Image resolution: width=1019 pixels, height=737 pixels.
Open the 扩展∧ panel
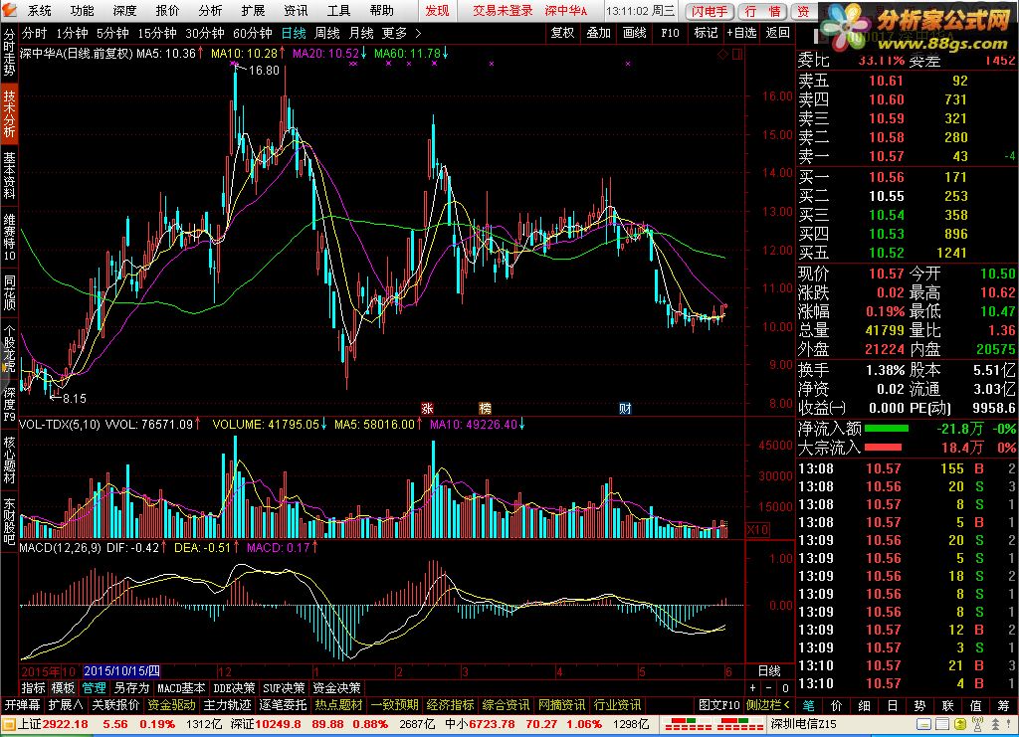coord(66,704)
